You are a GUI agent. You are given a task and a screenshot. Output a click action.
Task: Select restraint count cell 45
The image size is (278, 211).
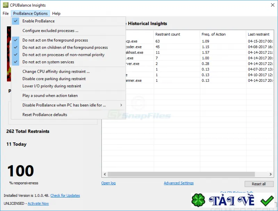point(157,47)
